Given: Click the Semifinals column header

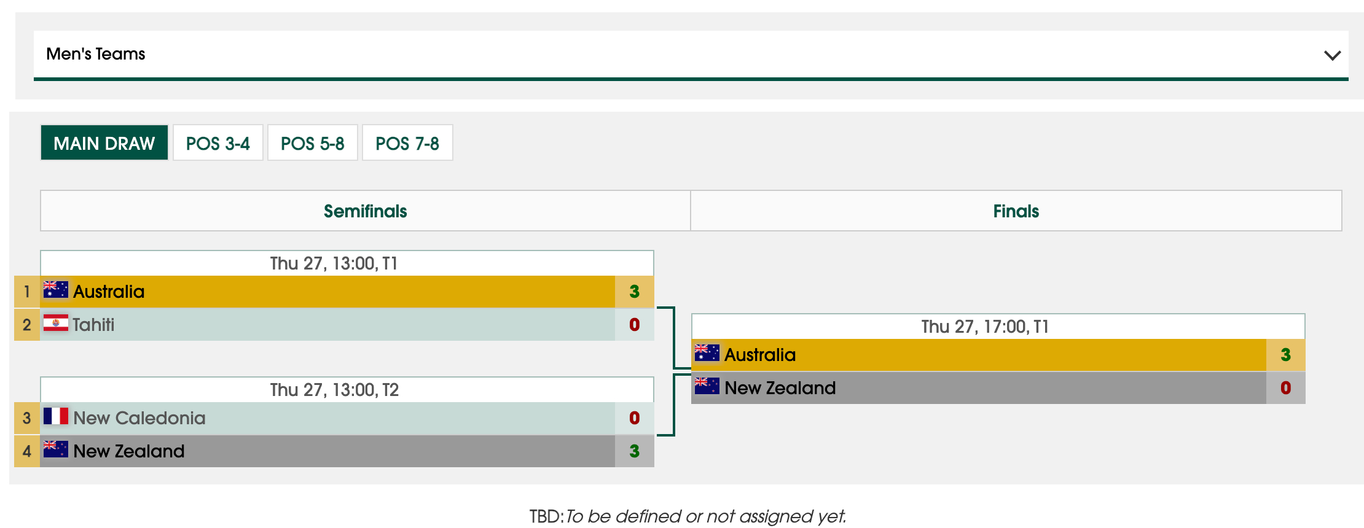Looking at the screenshot, I should 366,211.
